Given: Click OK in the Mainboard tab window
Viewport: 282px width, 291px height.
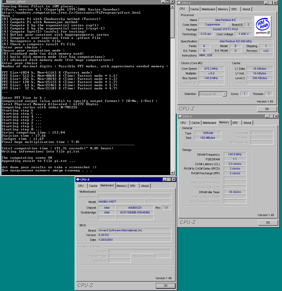Looking at the screenshot, I should (x=166, y=286).
